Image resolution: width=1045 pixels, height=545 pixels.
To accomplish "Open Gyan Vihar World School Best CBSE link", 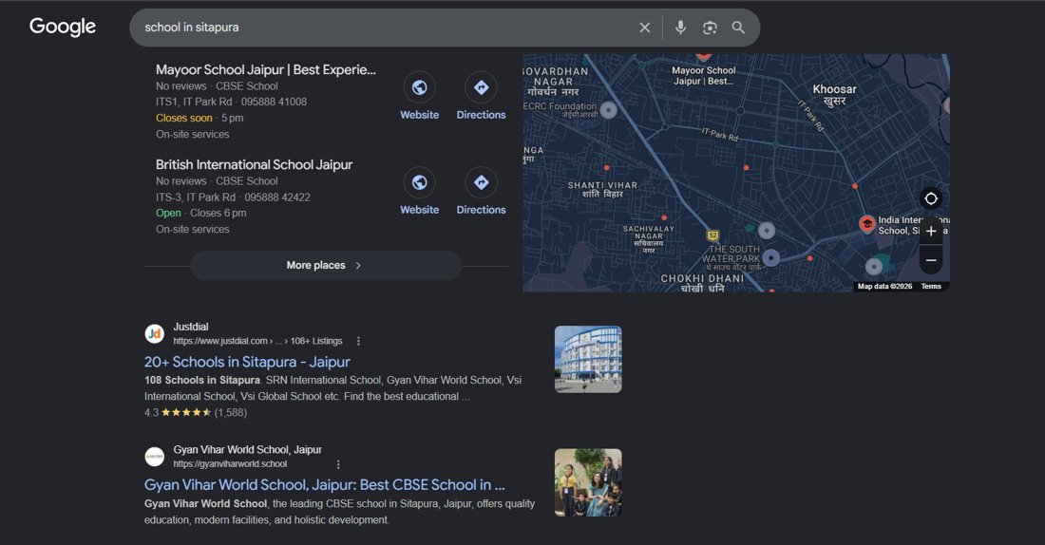I will 325,485.
